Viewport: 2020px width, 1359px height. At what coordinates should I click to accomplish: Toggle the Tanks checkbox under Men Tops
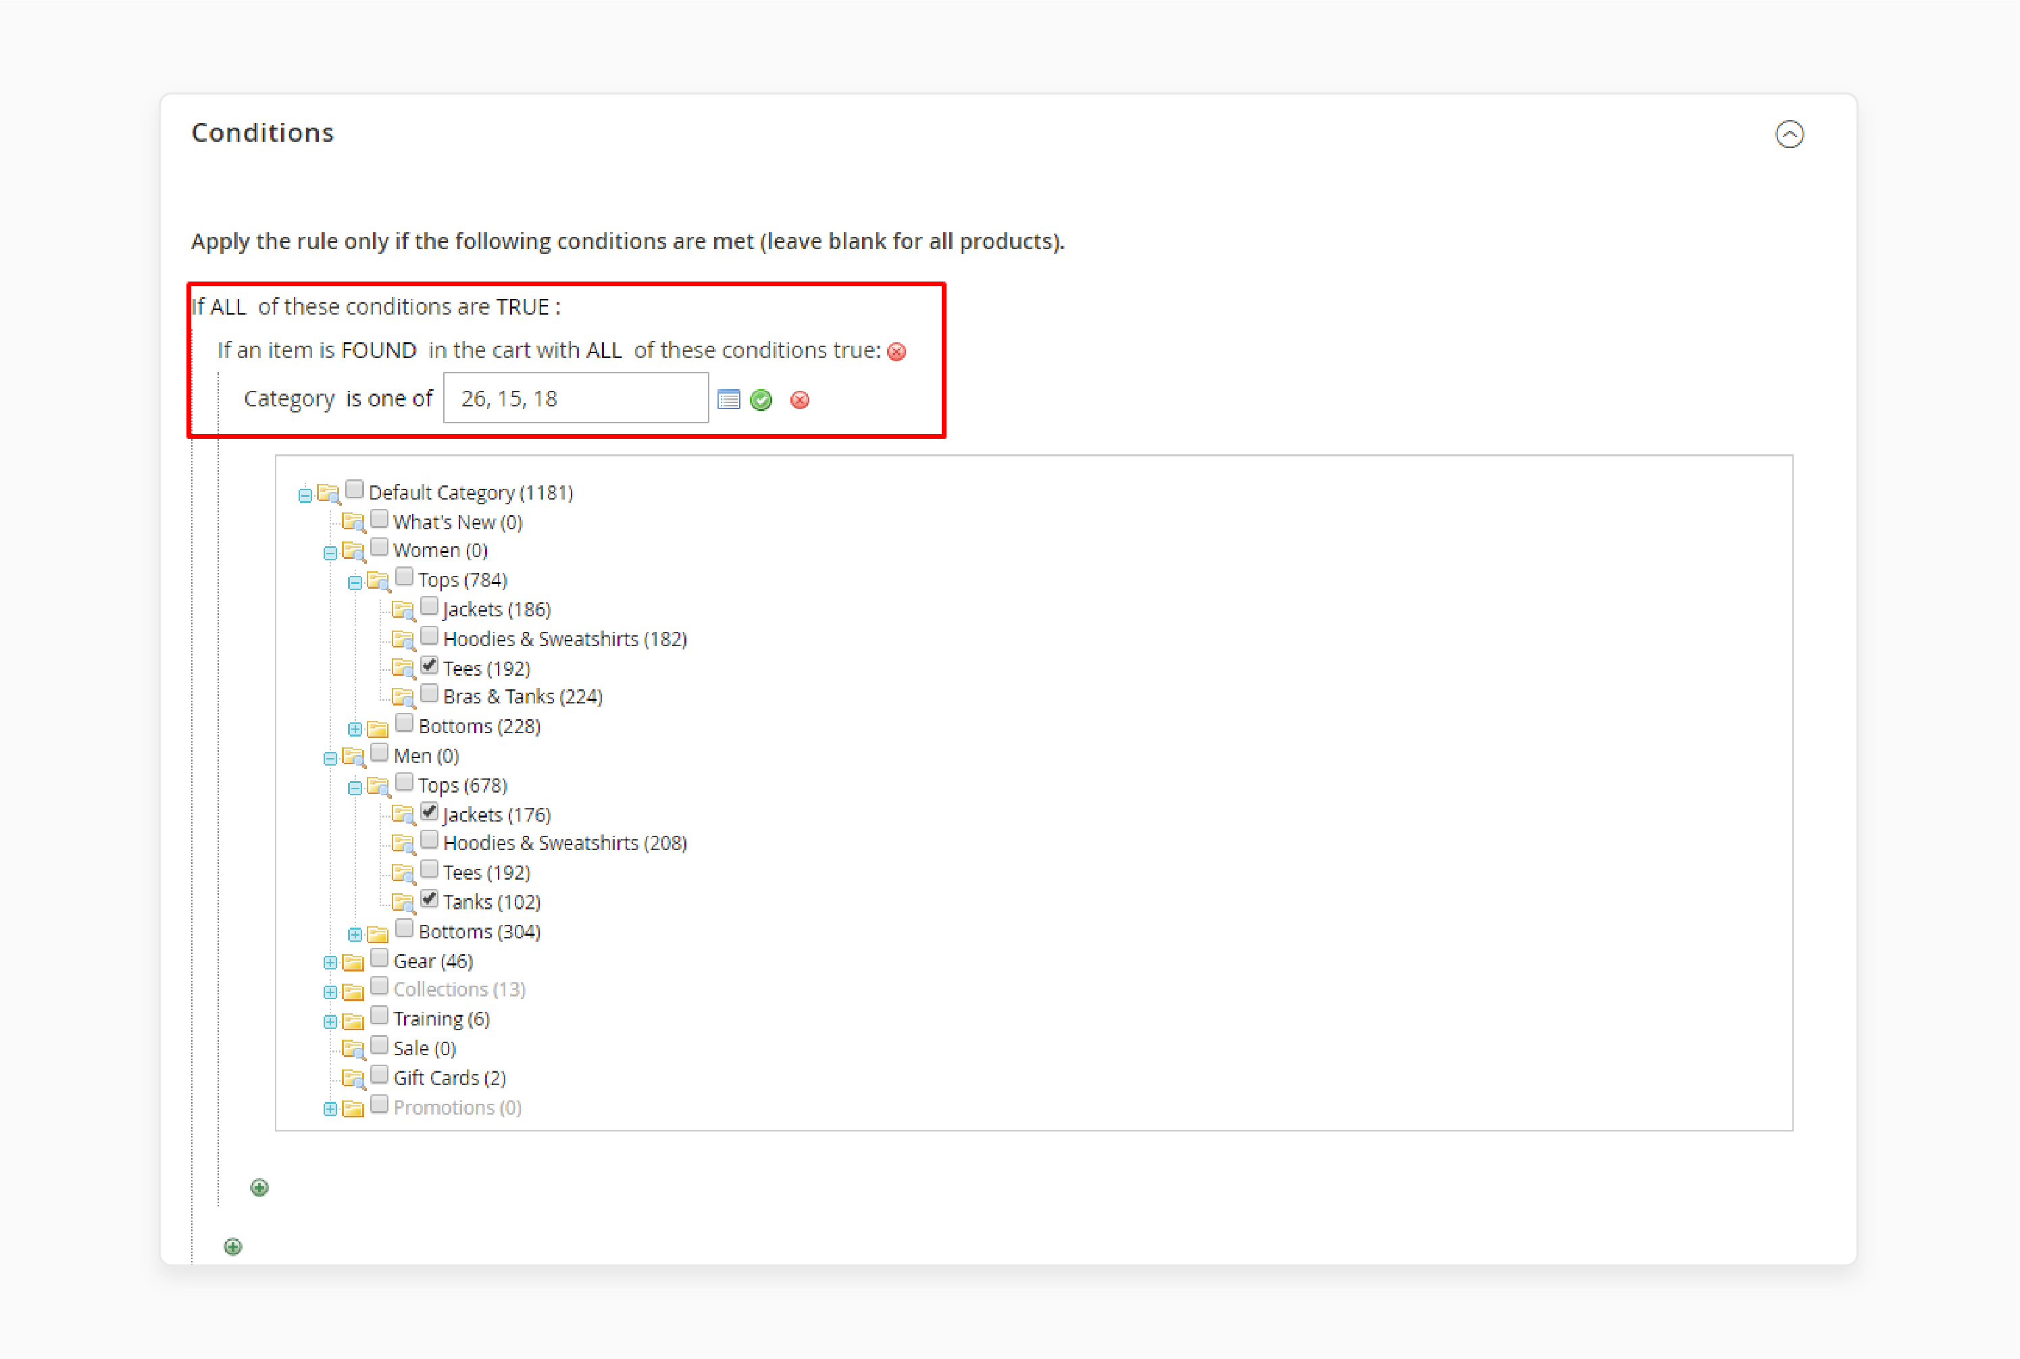[x=430, y=901]
